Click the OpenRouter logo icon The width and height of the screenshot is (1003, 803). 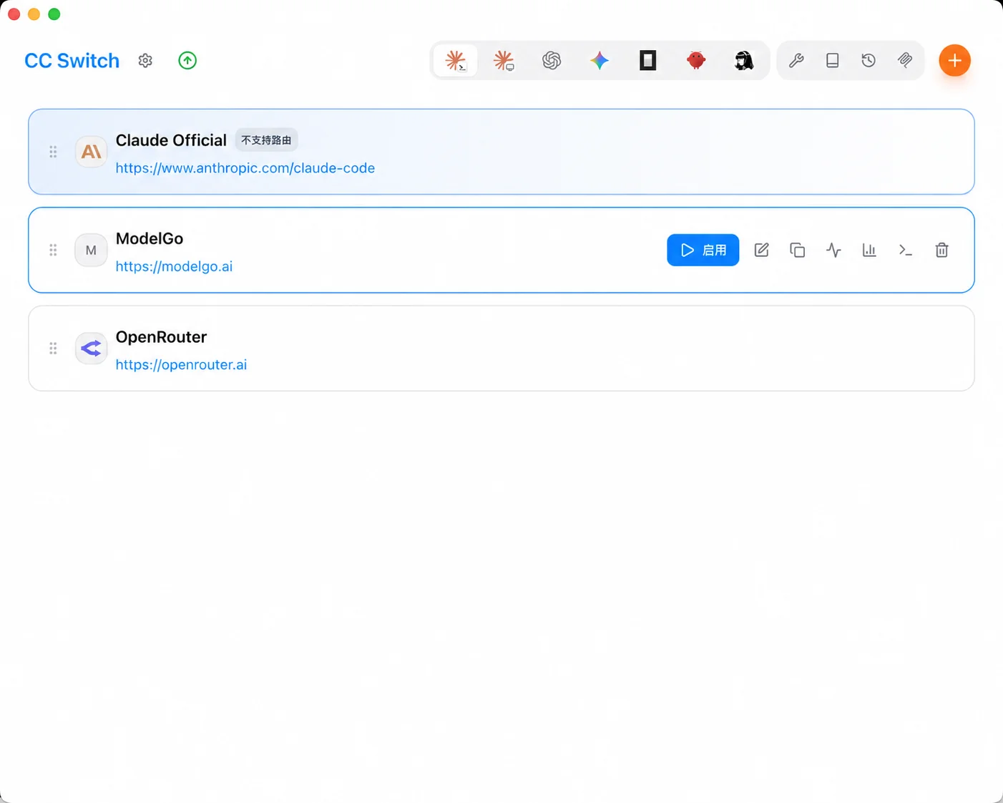click(91, 349)
